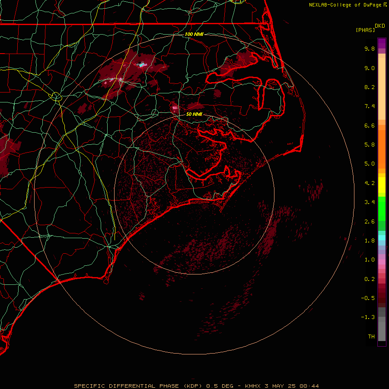Click the 2.6 scale value
389x389 pixels.
coord(370,222)
